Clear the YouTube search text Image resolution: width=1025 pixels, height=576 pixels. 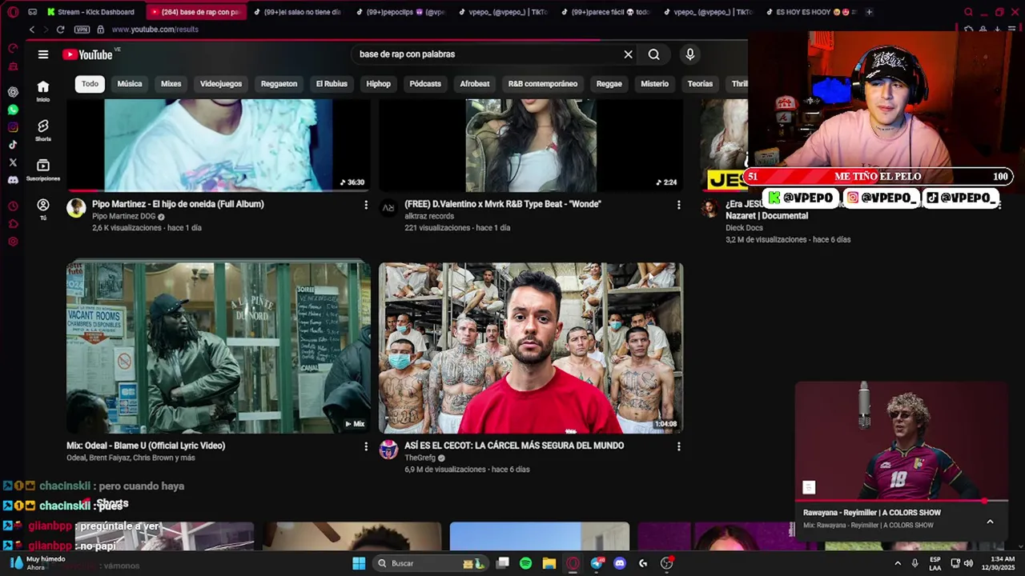pyautogui.click(x=628, y=54)
